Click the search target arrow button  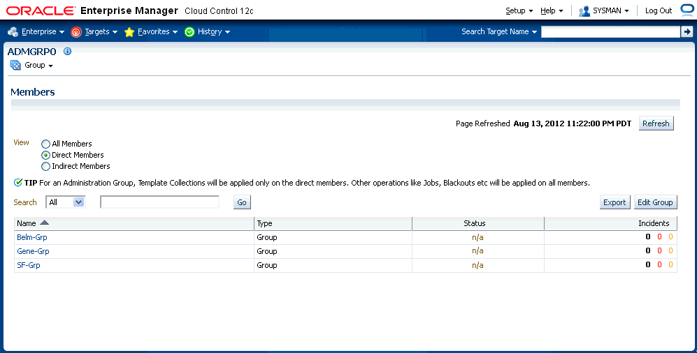click(687, 31)
